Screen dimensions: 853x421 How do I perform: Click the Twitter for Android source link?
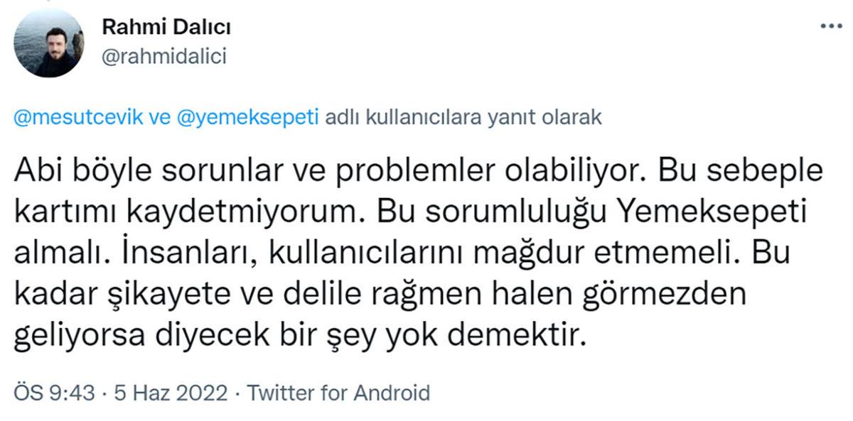point(339,390)
